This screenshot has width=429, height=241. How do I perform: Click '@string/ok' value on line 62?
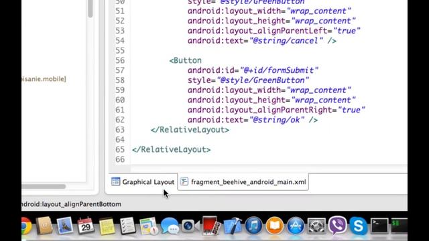(277, 120)
